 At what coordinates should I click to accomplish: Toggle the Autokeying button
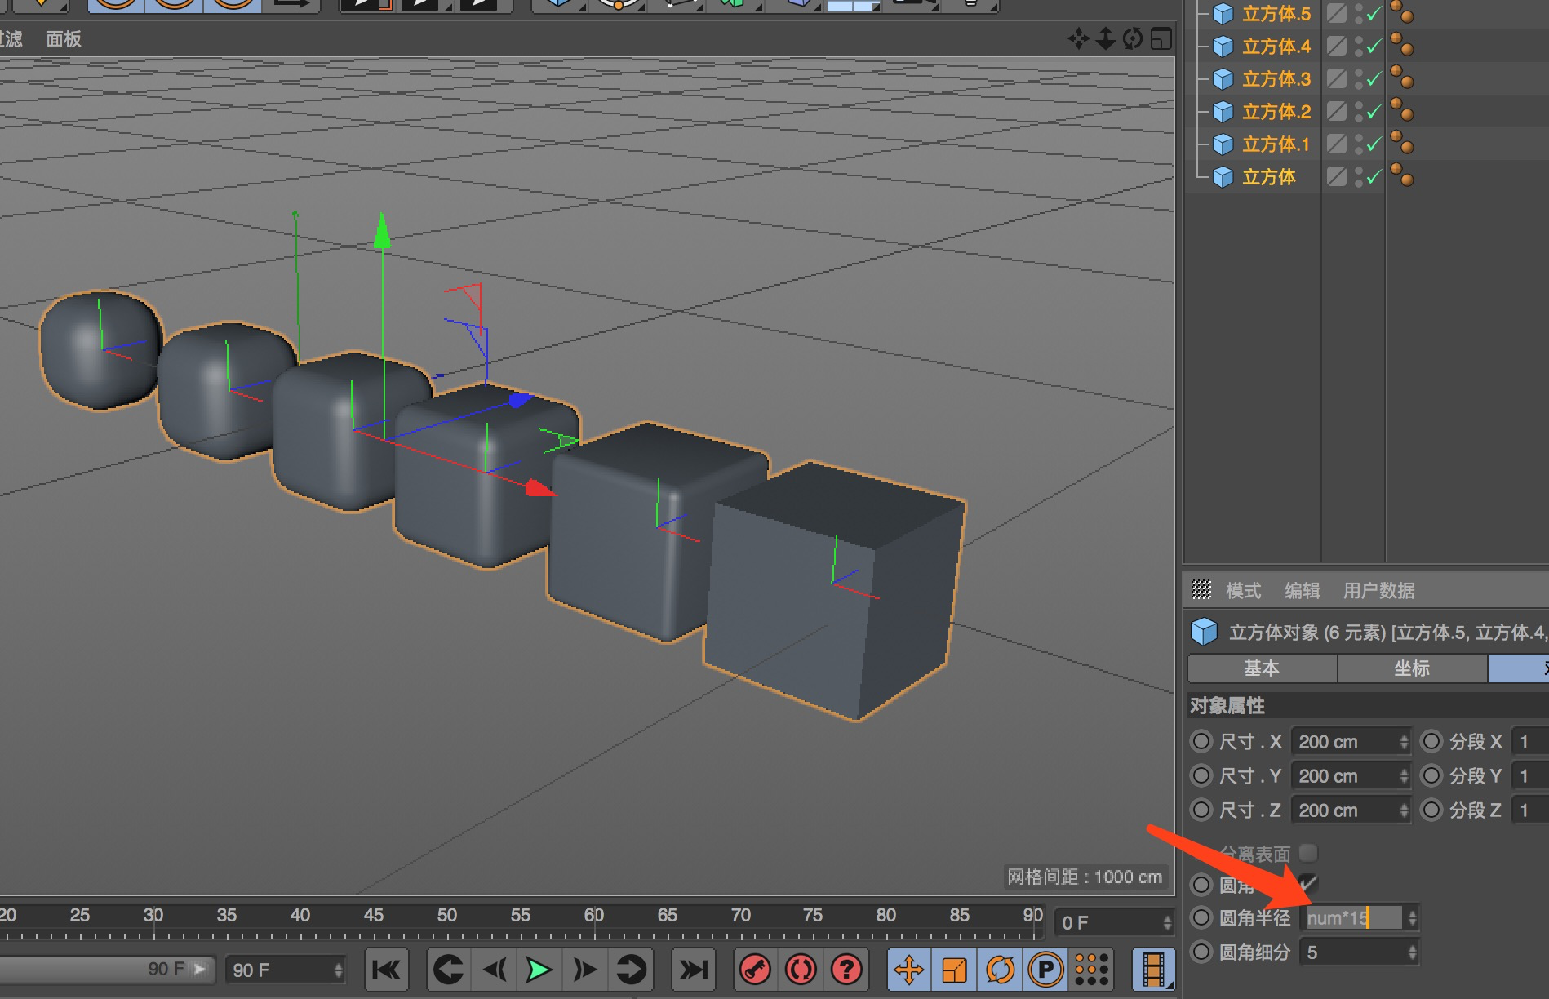click(x=801, y=970)
